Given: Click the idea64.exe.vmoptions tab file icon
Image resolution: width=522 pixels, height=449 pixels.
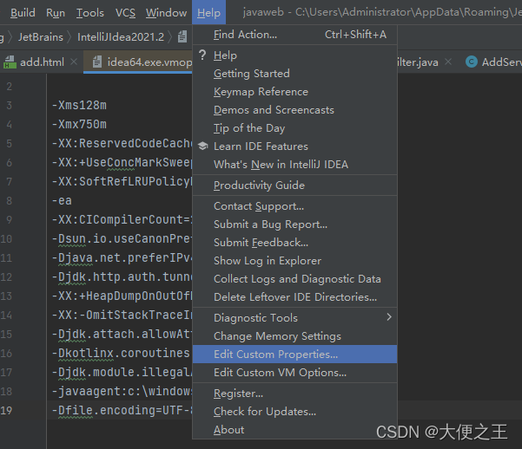Looking at the screenshot, I should (x=97, y=62).
